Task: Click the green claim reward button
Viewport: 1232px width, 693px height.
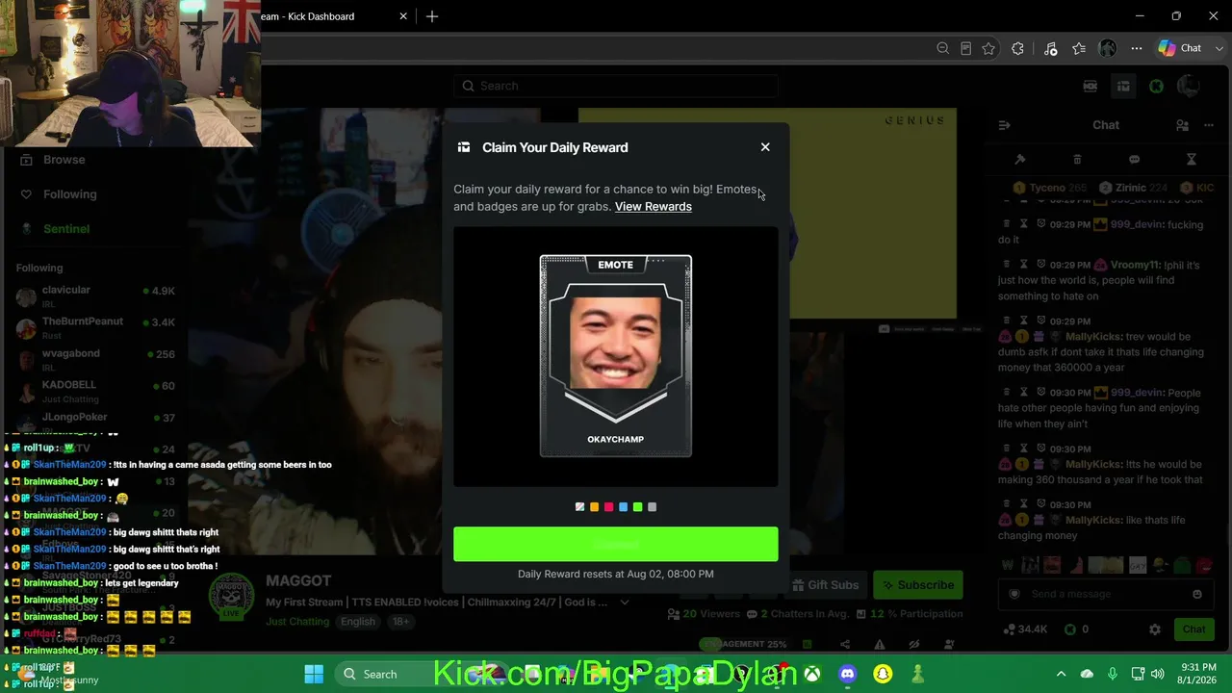Action: 616,544
